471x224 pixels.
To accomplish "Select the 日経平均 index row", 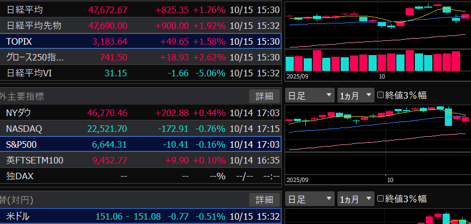I will point(140,10).
